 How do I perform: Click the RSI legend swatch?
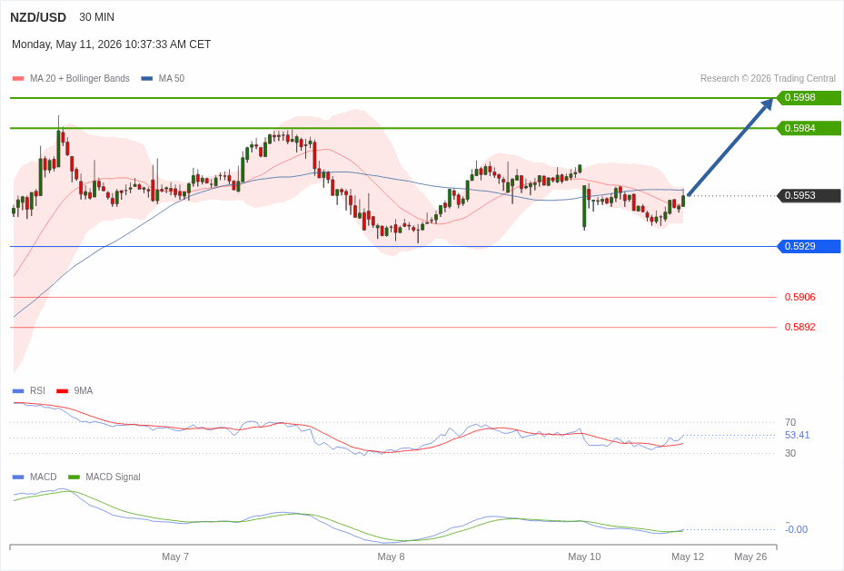(18, 391)
